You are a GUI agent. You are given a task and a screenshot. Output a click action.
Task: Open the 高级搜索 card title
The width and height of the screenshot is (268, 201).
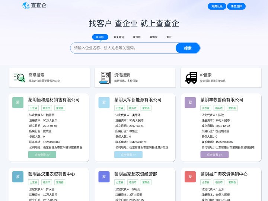tap(36, 75)
